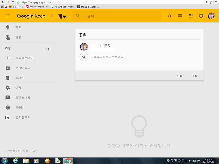Select 새 라벨 만들기
The height and width of the screenshot is (164, 219).
tap(24, 58)
